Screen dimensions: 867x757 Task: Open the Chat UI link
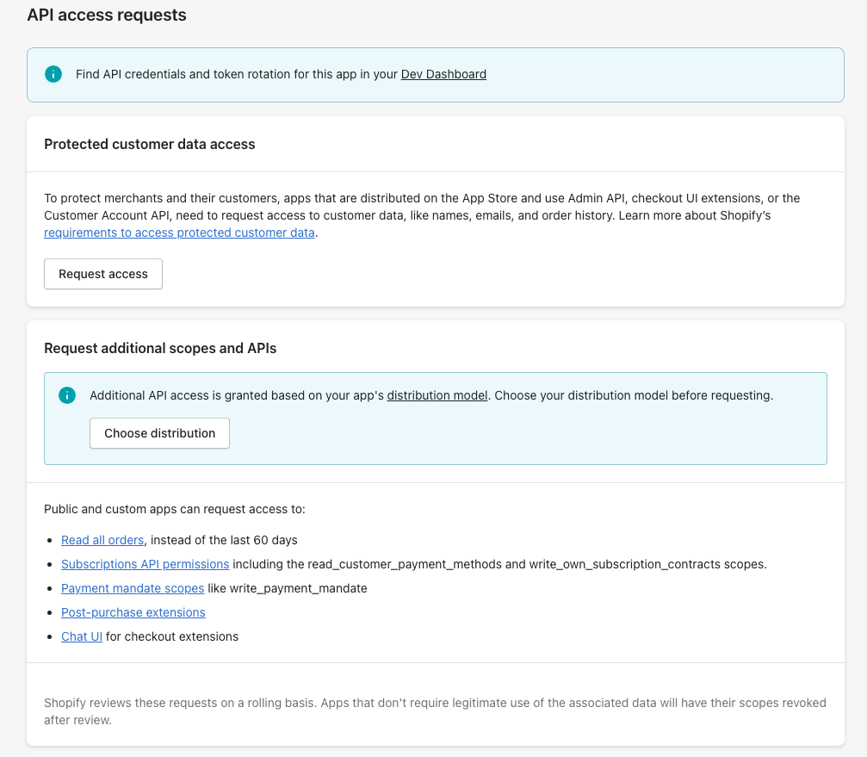81,636
